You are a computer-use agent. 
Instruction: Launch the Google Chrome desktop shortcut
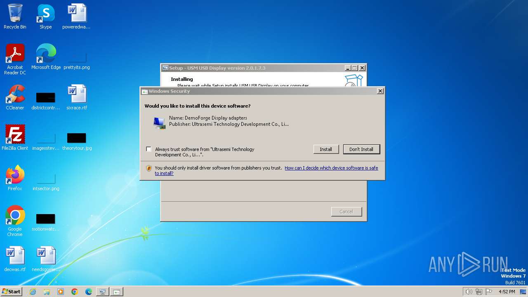(x=15, y=221)
